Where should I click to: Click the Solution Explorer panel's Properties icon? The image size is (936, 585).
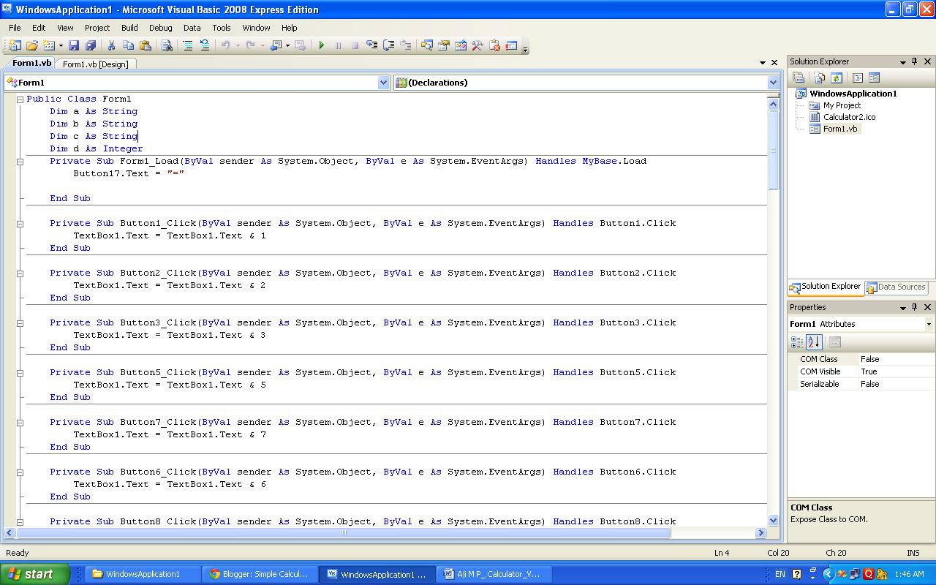[x=799, y=78]
